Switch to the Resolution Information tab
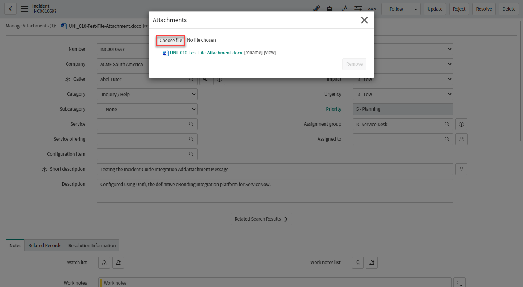The width and height of the screenshot is (523, 287). (92, 245)
